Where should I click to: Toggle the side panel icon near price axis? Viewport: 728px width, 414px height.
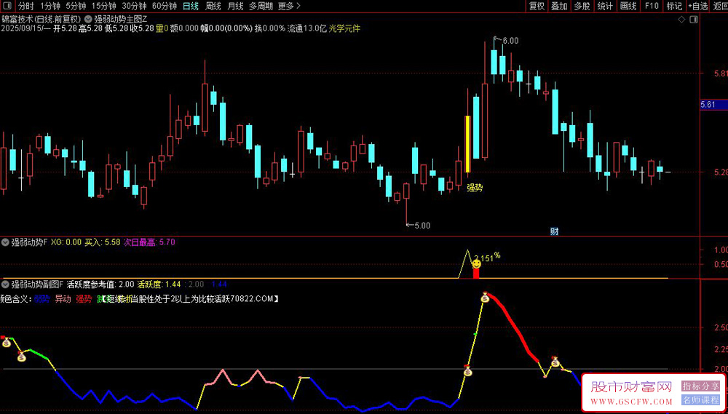(x=694, y=20)
